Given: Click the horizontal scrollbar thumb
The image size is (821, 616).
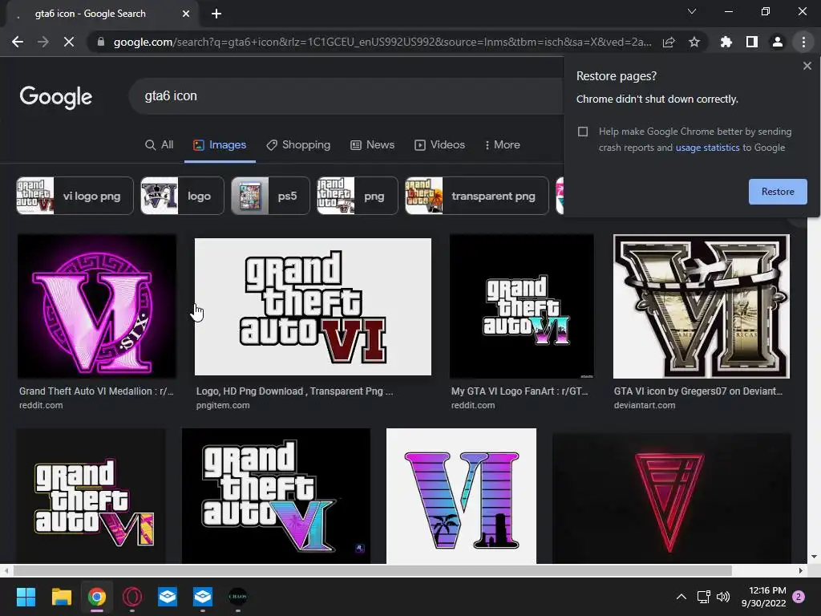Looking at the screenshot, I should pos(372,570).
